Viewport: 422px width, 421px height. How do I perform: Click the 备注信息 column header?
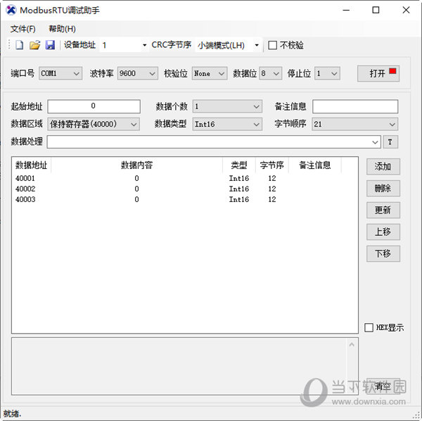315,165
